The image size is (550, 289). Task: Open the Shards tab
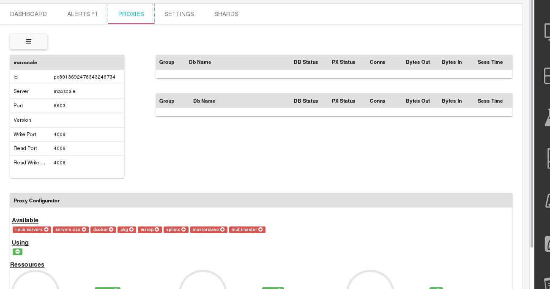pyautogui.click(x=226, y=14)
